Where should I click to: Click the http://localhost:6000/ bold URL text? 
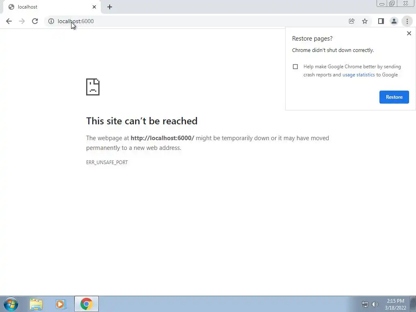(162, 138)
